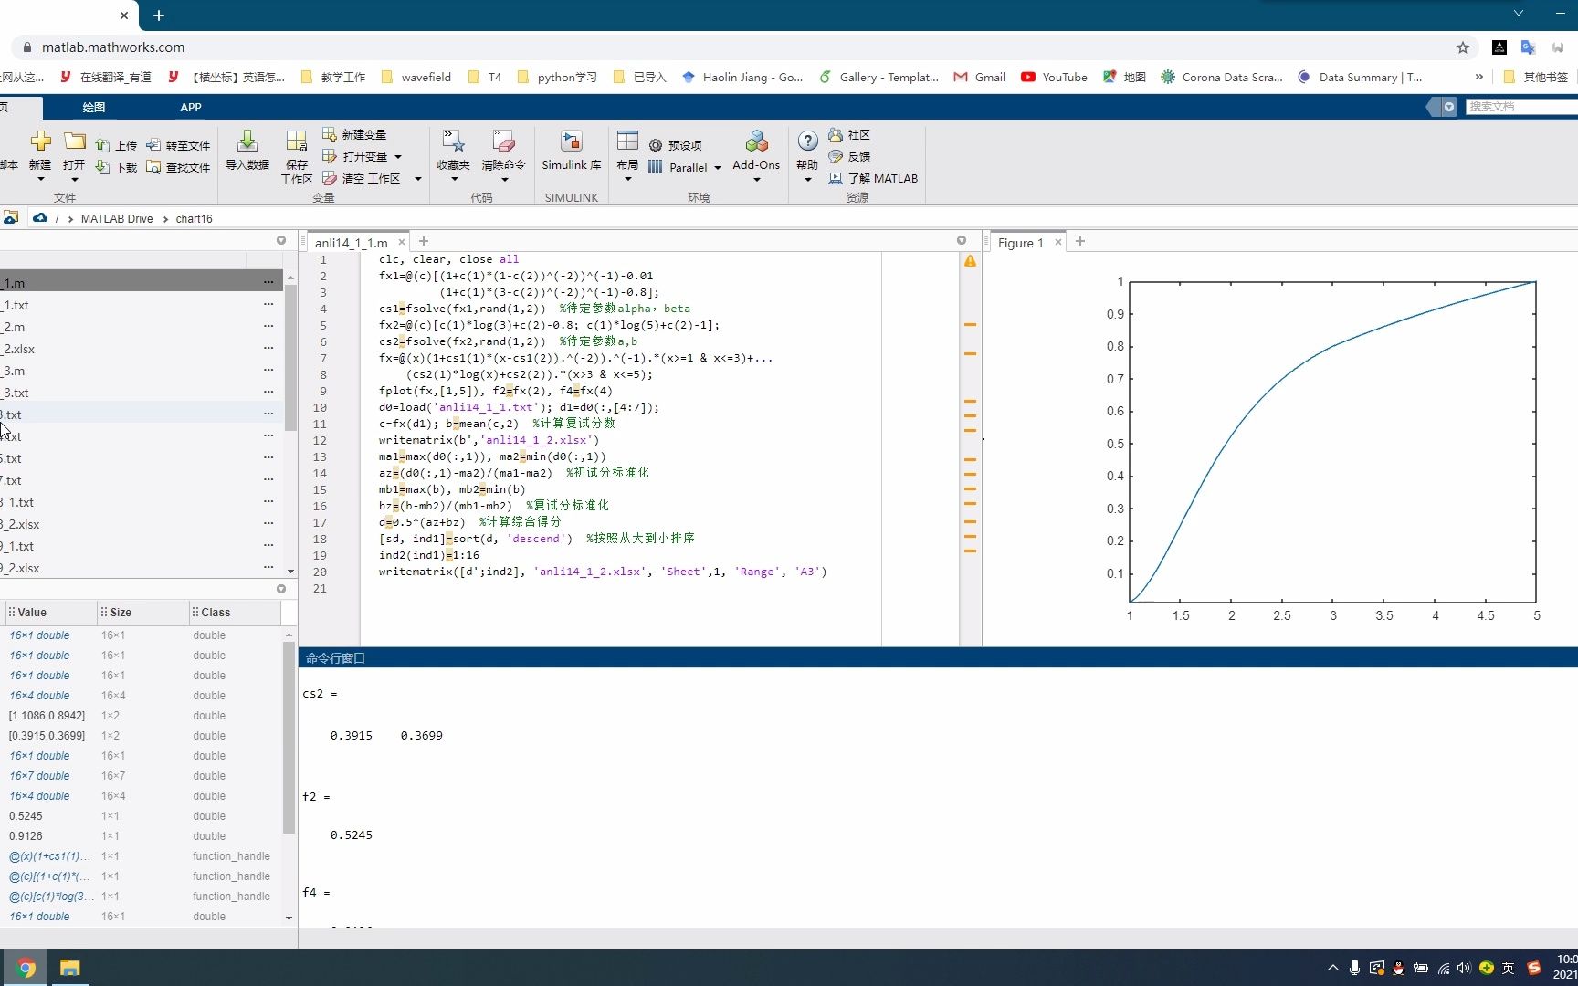Go to MATLAB Drive in breadcrumb path
This screenshot has height=986, width=1578.
(x=117, y=219)
